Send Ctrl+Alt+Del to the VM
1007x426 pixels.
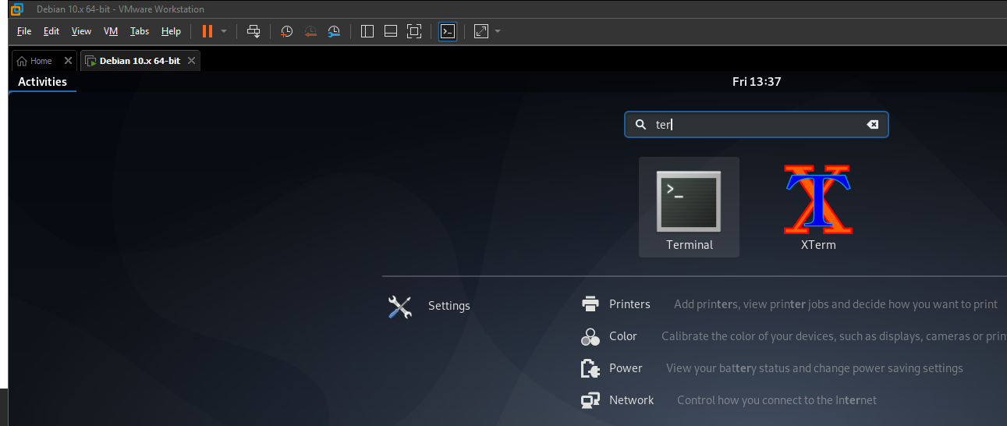(254, 31)
